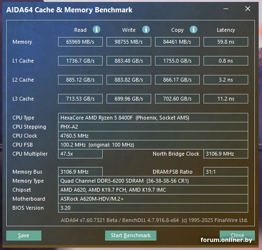Click the L1 Cache Copy result field
Image resolution: width=262 pixels, height=250 pixels.
[x=177, y=61]
